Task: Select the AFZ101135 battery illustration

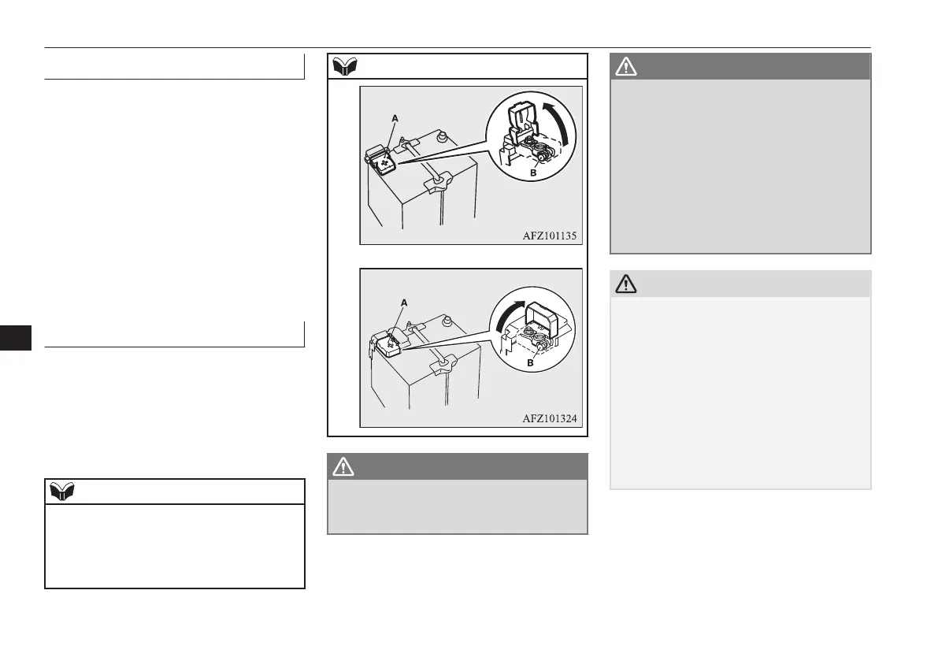Action: point(471,165)
